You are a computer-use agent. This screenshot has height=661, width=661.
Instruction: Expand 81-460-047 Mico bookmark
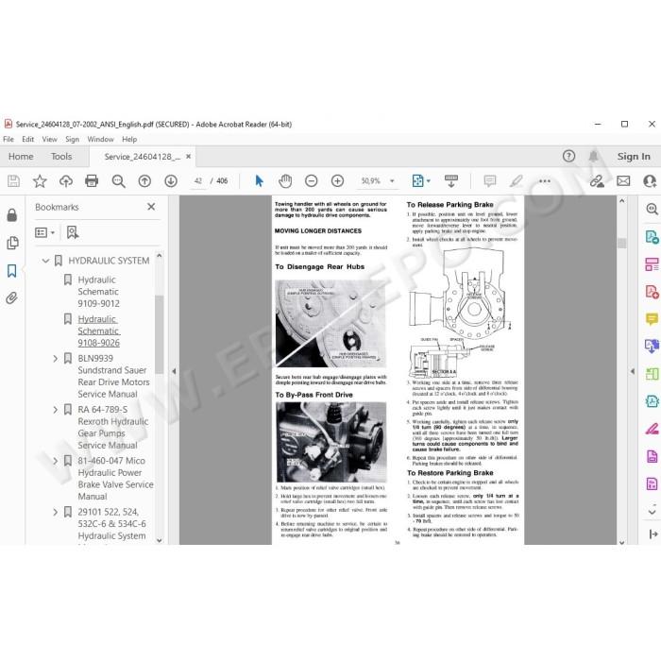point(55,461)
